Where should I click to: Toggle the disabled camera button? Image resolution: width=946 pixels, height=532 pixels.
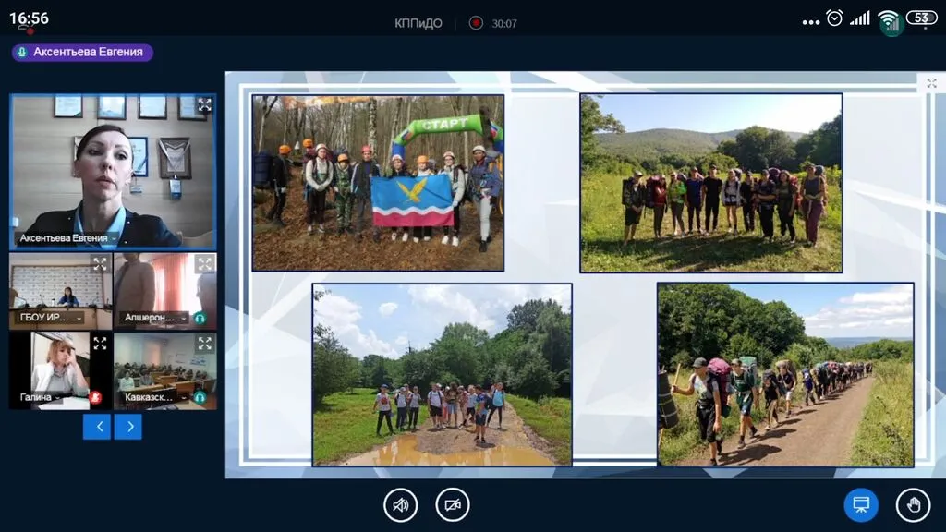(x=453, y=505)
